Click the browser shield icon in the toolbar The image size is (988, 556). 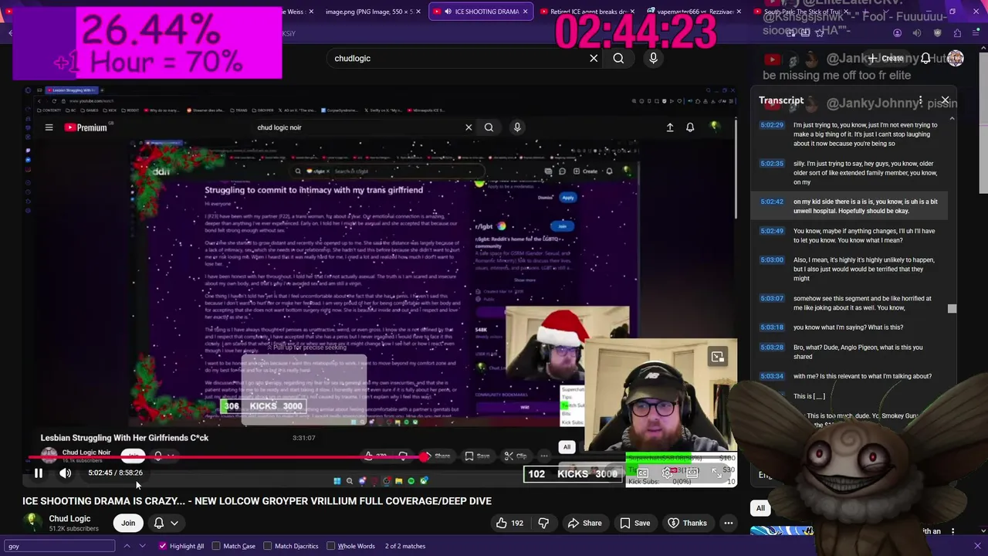coord(938,33)
